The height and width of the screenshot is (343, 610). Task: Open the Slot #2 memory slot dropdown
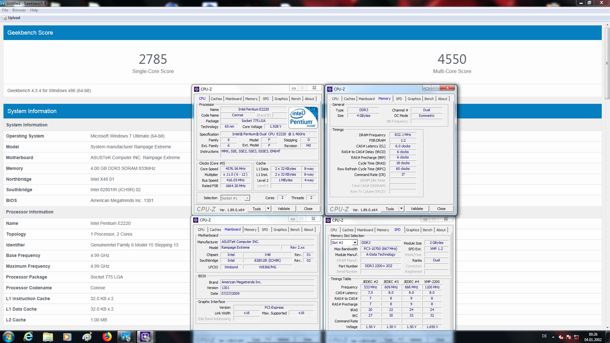(x=344, y=243)
